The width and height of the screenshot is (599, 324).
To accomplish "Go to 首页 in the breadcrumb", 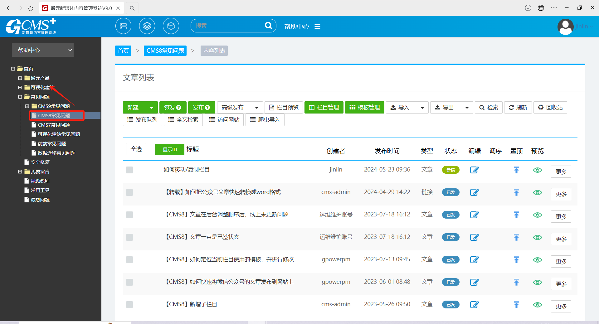I will pos(123,51).
